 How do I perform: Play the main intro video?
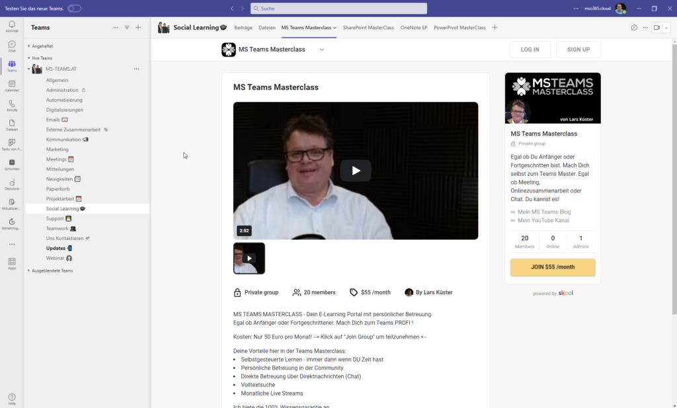[355, 171]
